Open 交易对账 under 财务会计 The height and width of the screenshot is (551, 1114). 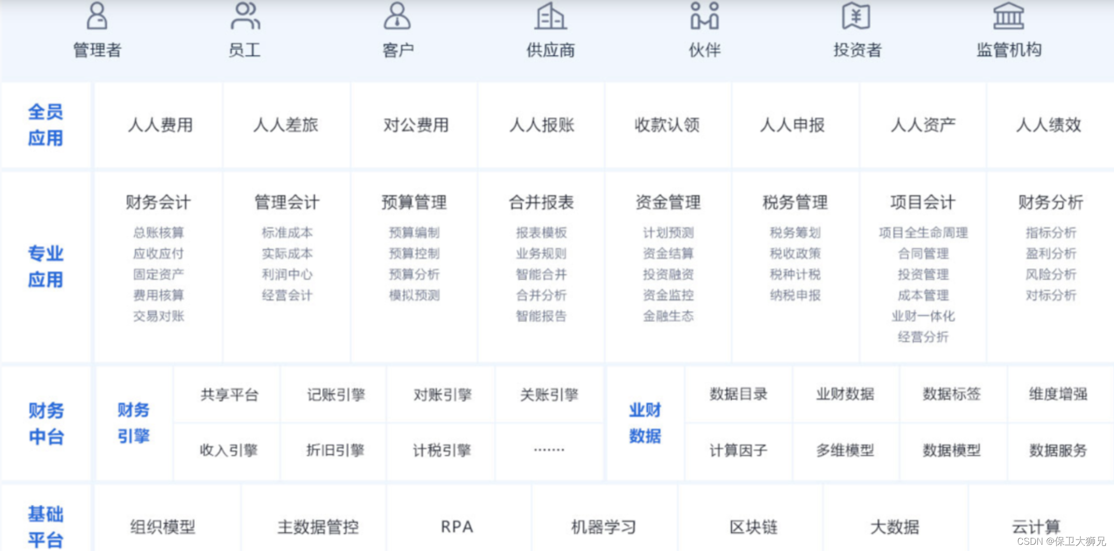159,316
